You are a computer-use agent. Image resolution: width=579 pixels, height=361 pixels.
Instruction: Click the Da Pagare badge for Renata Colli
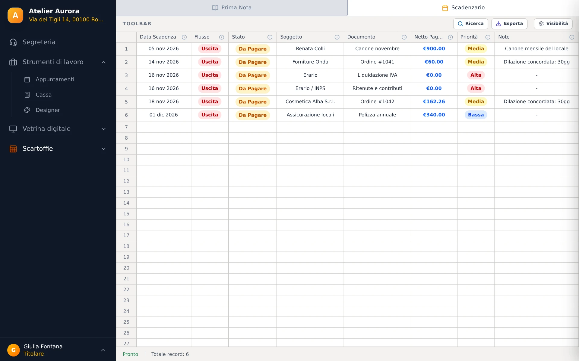[x=253, y=49]
